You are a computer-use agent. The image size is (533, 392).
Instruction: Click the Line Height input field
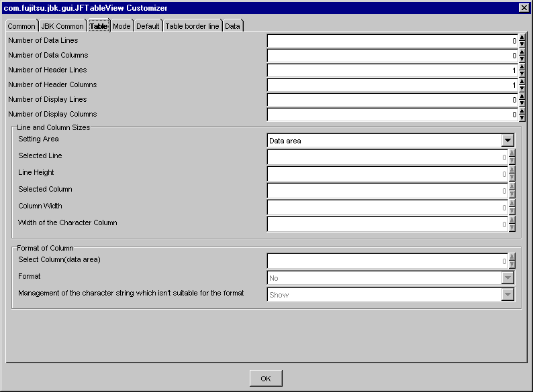click(x=387, y=174)
